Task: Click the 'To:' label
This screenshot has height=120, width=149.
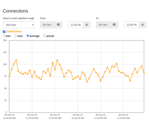Action: (x=97, y=18)
